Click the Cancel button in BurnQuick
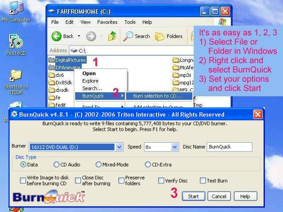 (x=219, y=196)
